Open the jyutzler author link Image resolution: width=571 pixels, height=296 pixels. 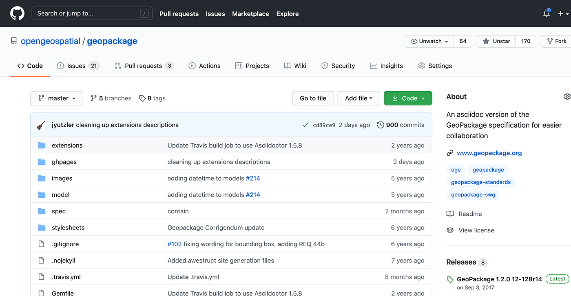(x=63, y=125)
